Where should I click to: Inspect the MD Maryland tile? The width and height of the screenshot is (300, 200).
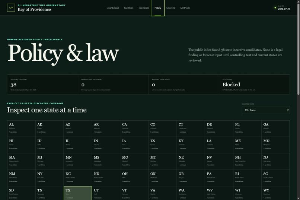275,145
